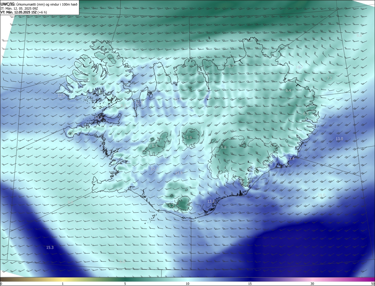Click the 5.9 value inside the central glacier

coord(189,137)
